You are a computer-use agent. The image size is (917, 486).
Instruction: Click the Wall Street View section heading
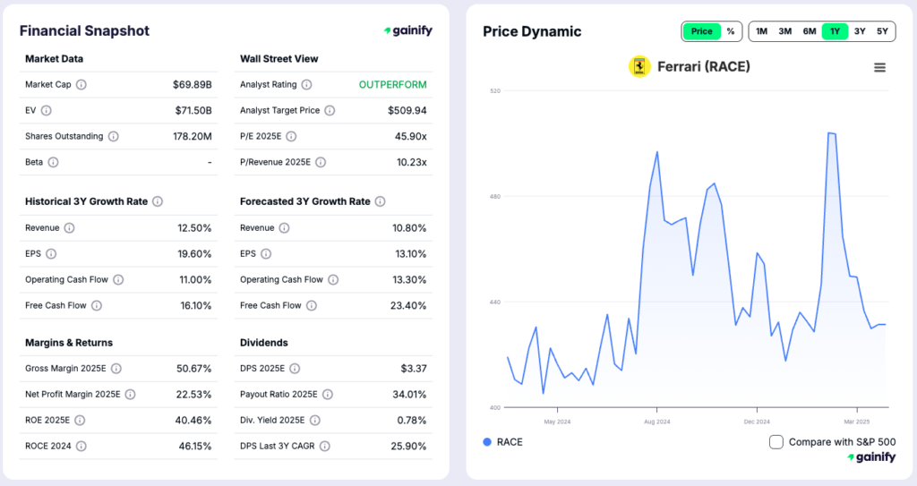(279, 58)
